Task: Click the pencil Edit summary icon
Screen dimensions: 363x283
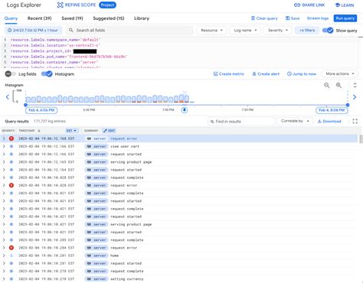Action: (105, 131)
